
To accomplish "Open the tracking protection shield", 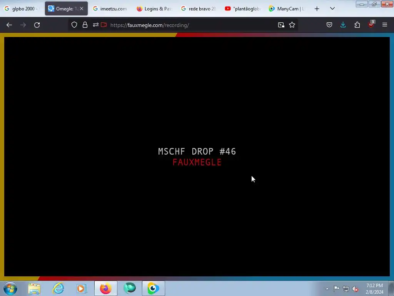I will click(74, 25).
